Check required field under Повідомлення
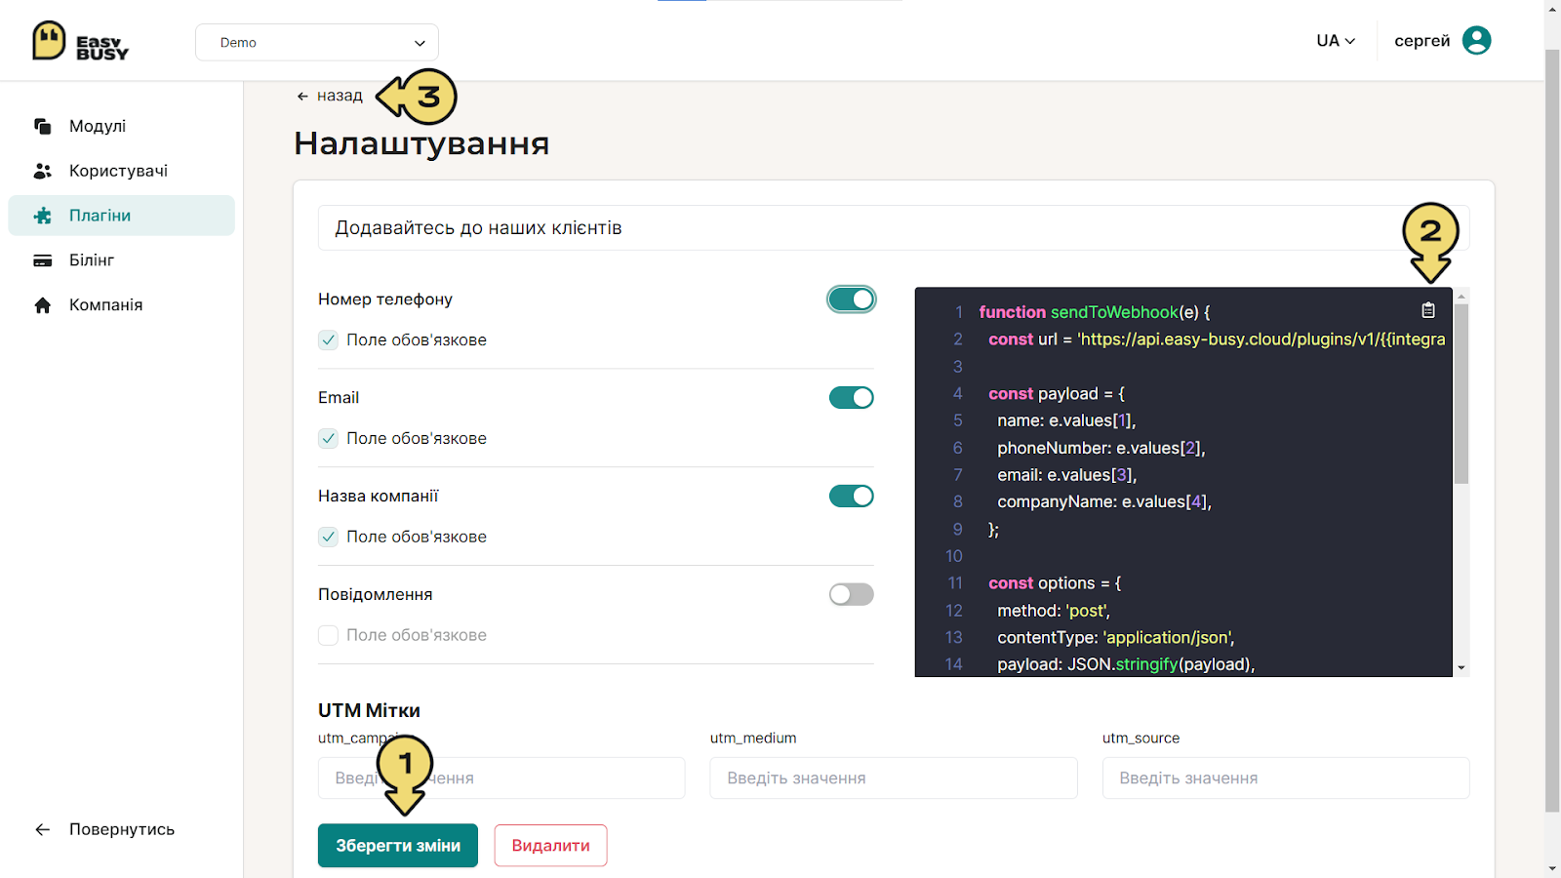Image resolution: width=1561 pixels, height=878 pixels. (x=329, y=635)
